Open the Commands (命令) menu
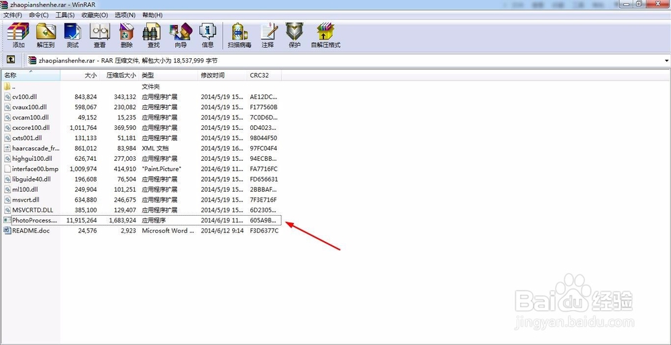Viewport: 671px width, 345px height. pos(39,15)
